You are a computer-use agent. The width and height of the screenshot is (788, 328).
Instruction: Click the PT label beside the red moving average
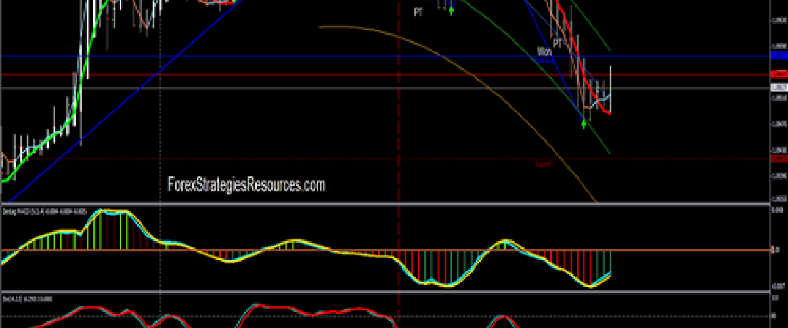(557, 43)
